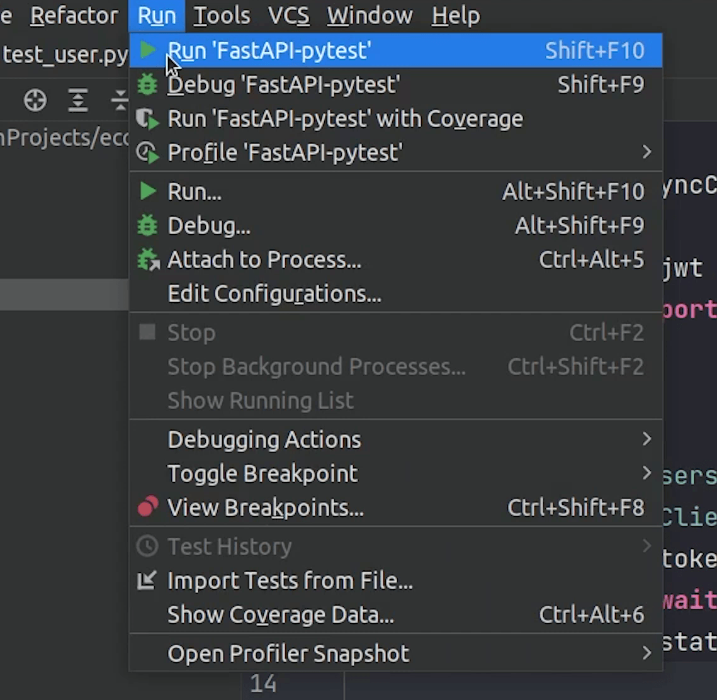Choose Edit Configurations from Run menu

click(x=274, y=294)
